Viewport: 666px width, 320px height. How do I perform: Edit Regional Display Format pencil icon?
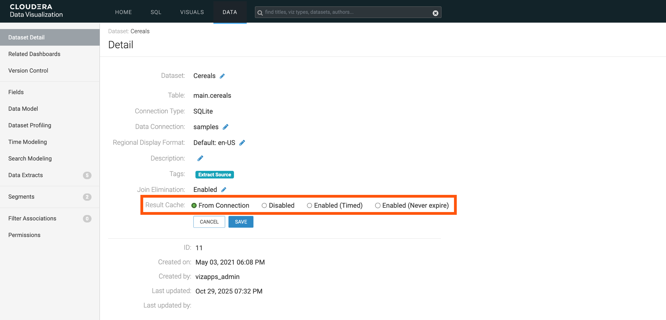tap(242, 143)
